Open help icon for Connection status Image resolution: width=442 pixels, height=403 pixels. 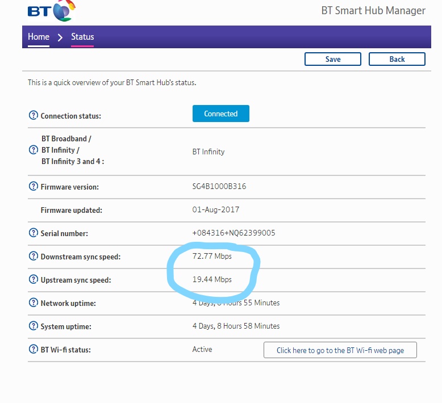34,115
